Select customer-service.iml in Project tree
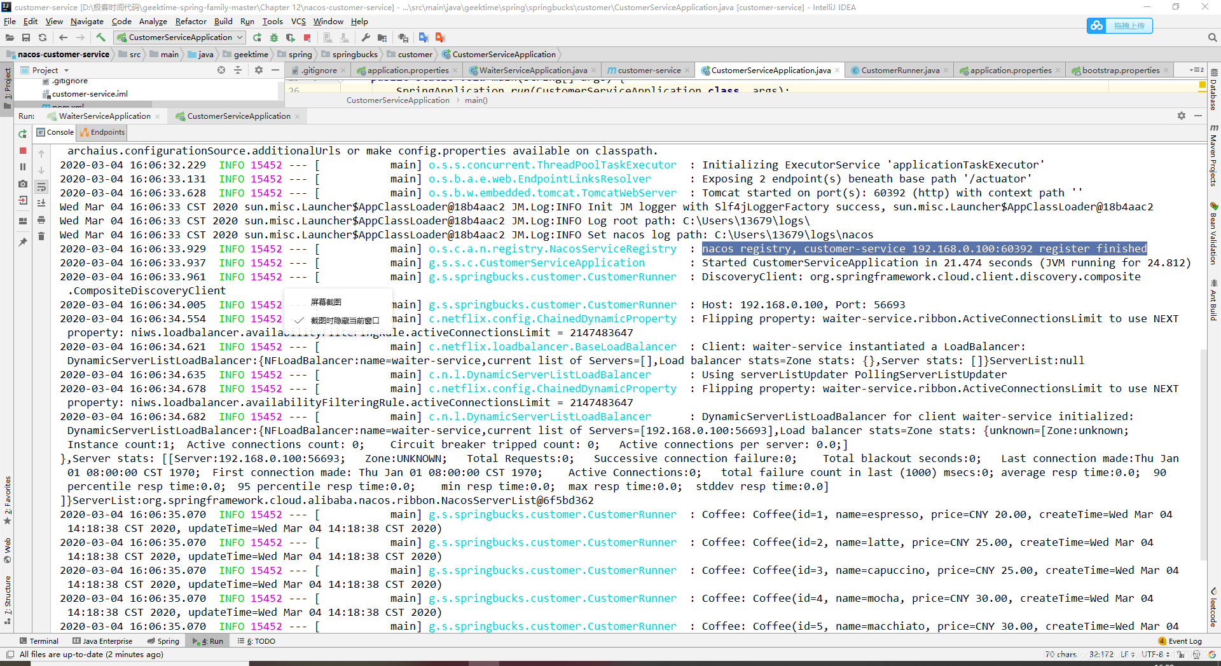Screen dimensions: 1221x666 pos(89,94)
